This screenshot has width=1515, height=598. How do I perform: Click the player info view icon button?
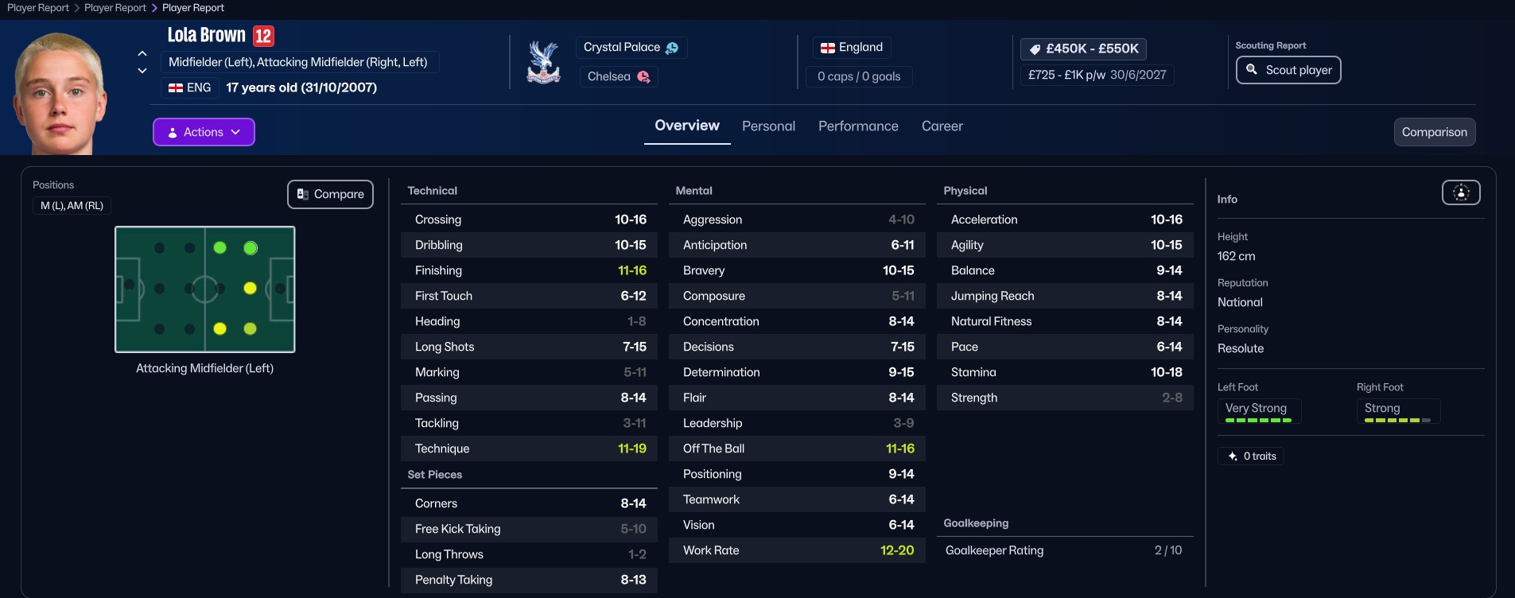1460,192
